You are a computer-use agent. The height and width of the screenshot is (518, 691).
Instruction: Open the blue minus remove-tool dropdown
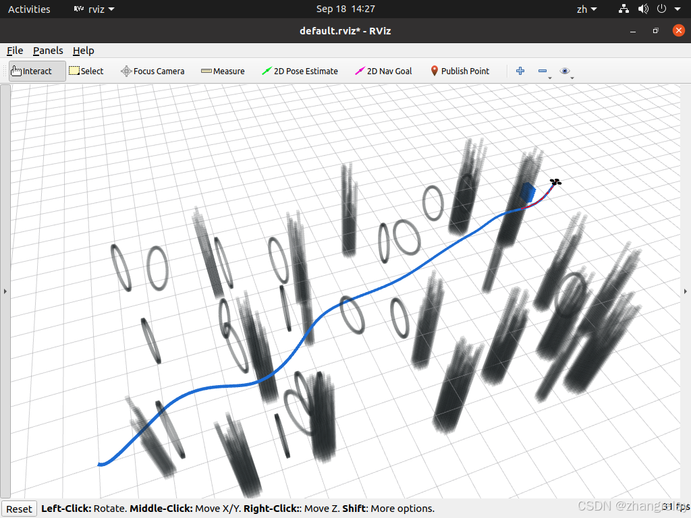[x=545, y=71]
